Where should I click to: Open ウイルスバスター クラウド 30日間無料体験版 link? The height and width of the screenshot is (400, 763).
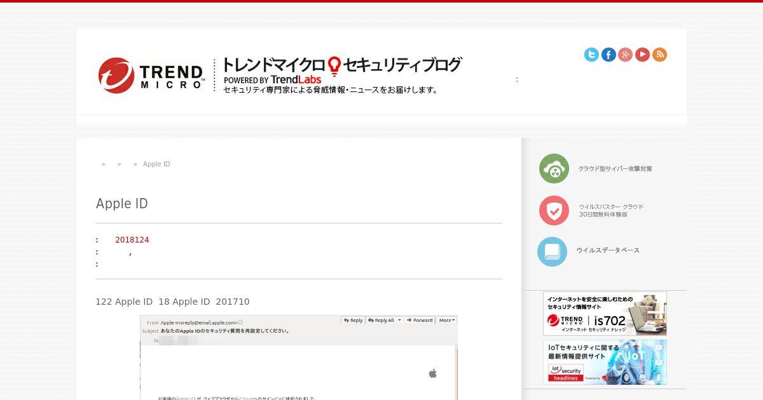click(x=611, y=211)
